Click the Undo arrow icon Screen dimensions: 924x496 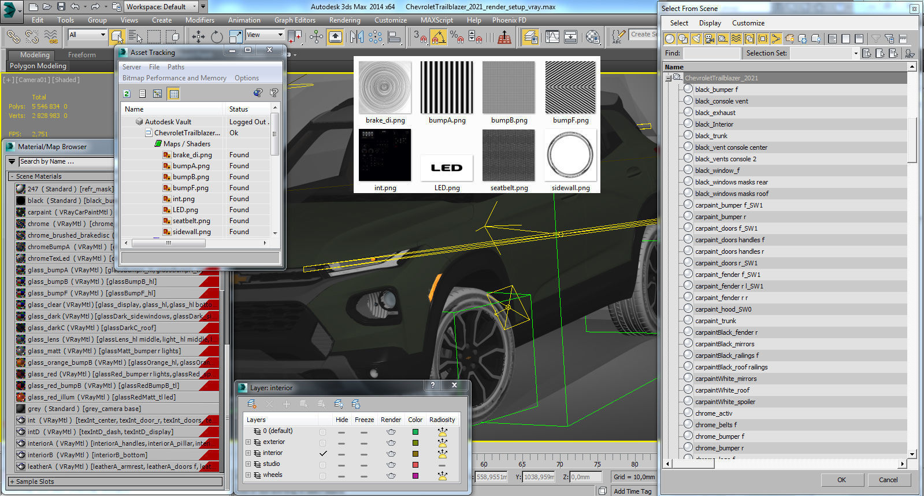point(75,7)
